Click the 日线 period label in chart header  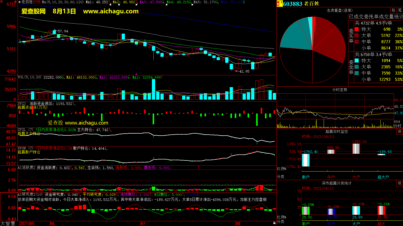coord(37,2)
